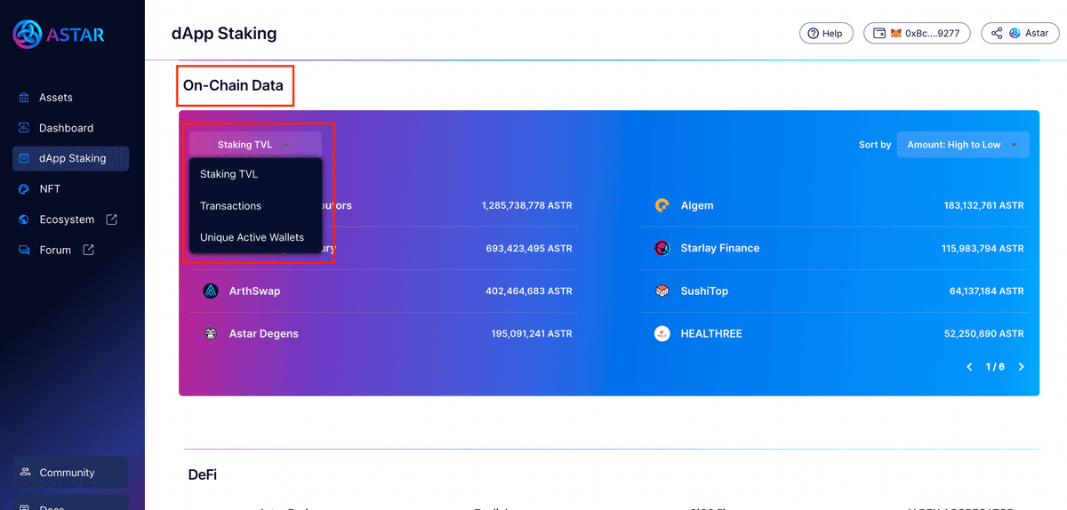Click the Starlay Finance logo icon
1067x510 pixels.
click(662, 249)
